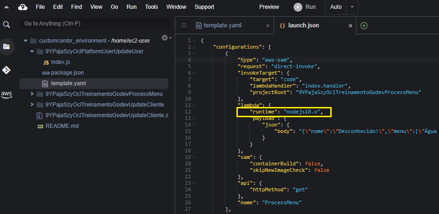Focus the Go to Anything field
The height and width of the screenshot is (214, 439).
tap(95, 24)
